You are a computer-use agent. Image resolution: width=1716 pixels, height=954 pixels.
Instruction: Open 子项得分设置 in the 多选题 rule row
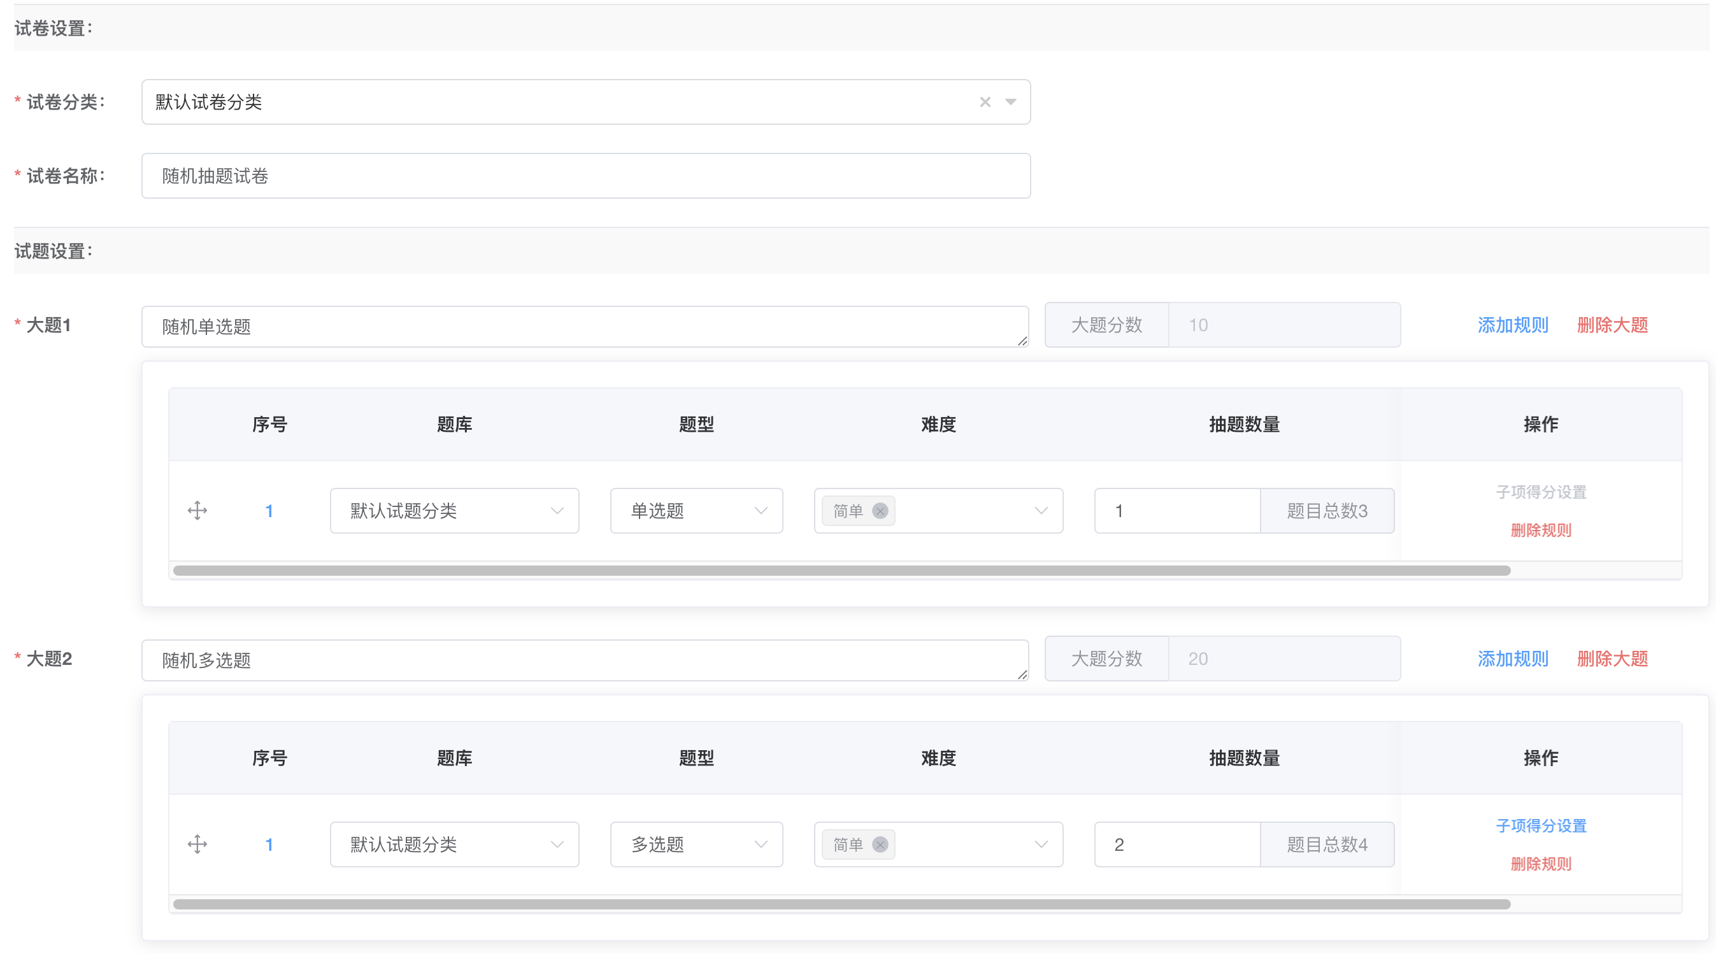1541,825
